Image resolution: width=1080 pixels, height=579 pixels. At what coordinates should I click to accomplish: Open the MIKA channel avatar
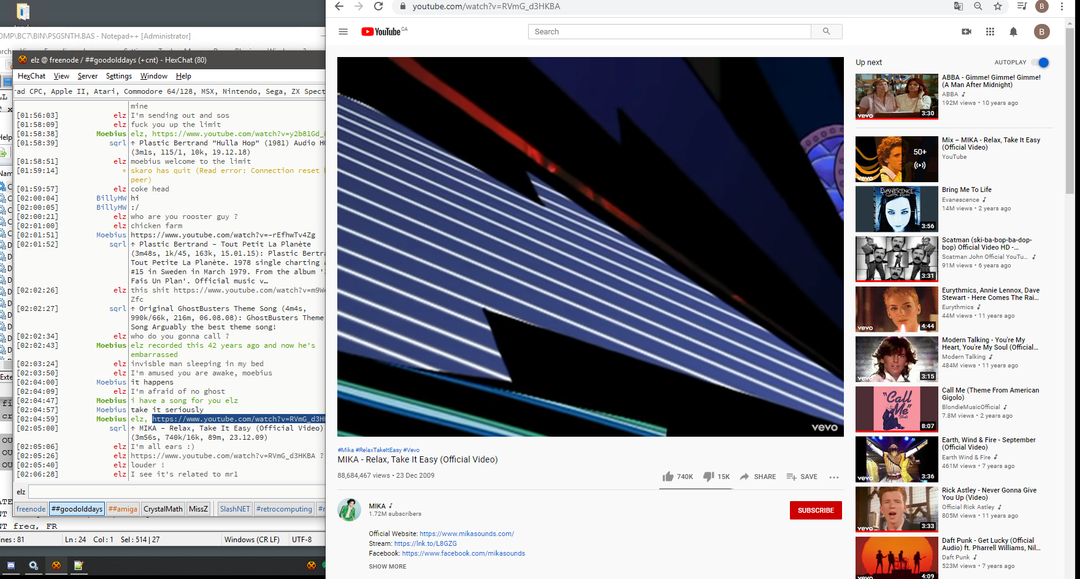click(x=349, y=510)
